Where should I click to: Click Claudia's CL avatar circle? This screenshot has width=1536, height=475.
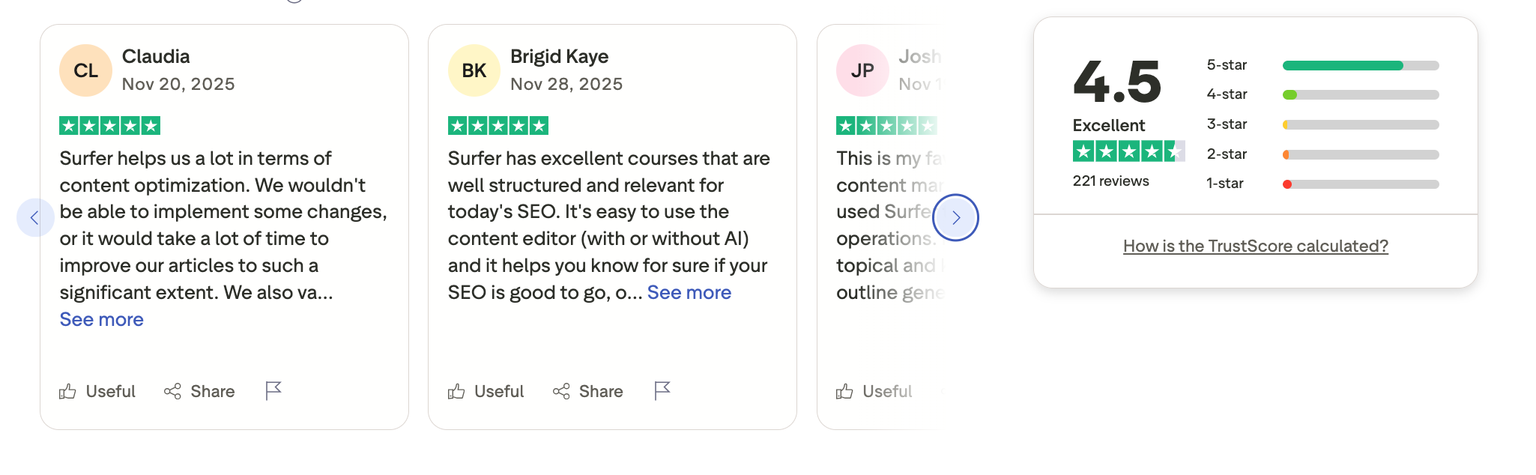pos(85,69)
